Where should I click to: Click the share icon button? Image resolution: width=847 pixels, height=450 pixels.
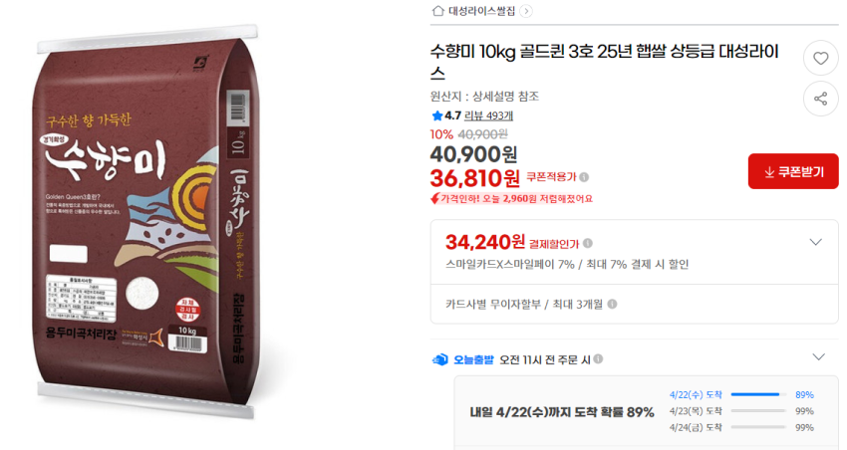click(x=820, y=99)
